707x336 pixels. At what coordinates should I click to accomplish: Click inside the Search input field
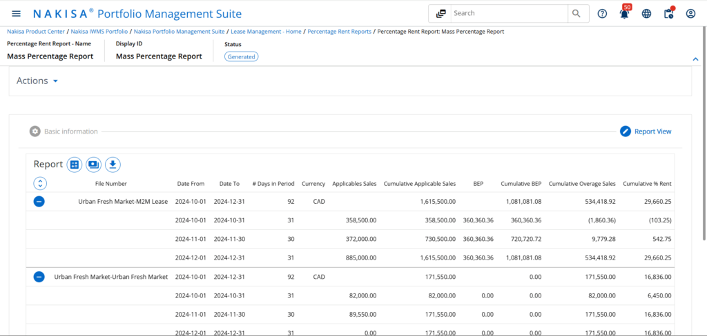pos(508,14)
